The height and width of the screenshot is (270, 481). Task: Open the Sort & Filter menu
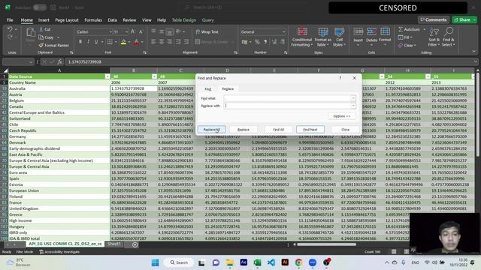[x=434, y=37]
